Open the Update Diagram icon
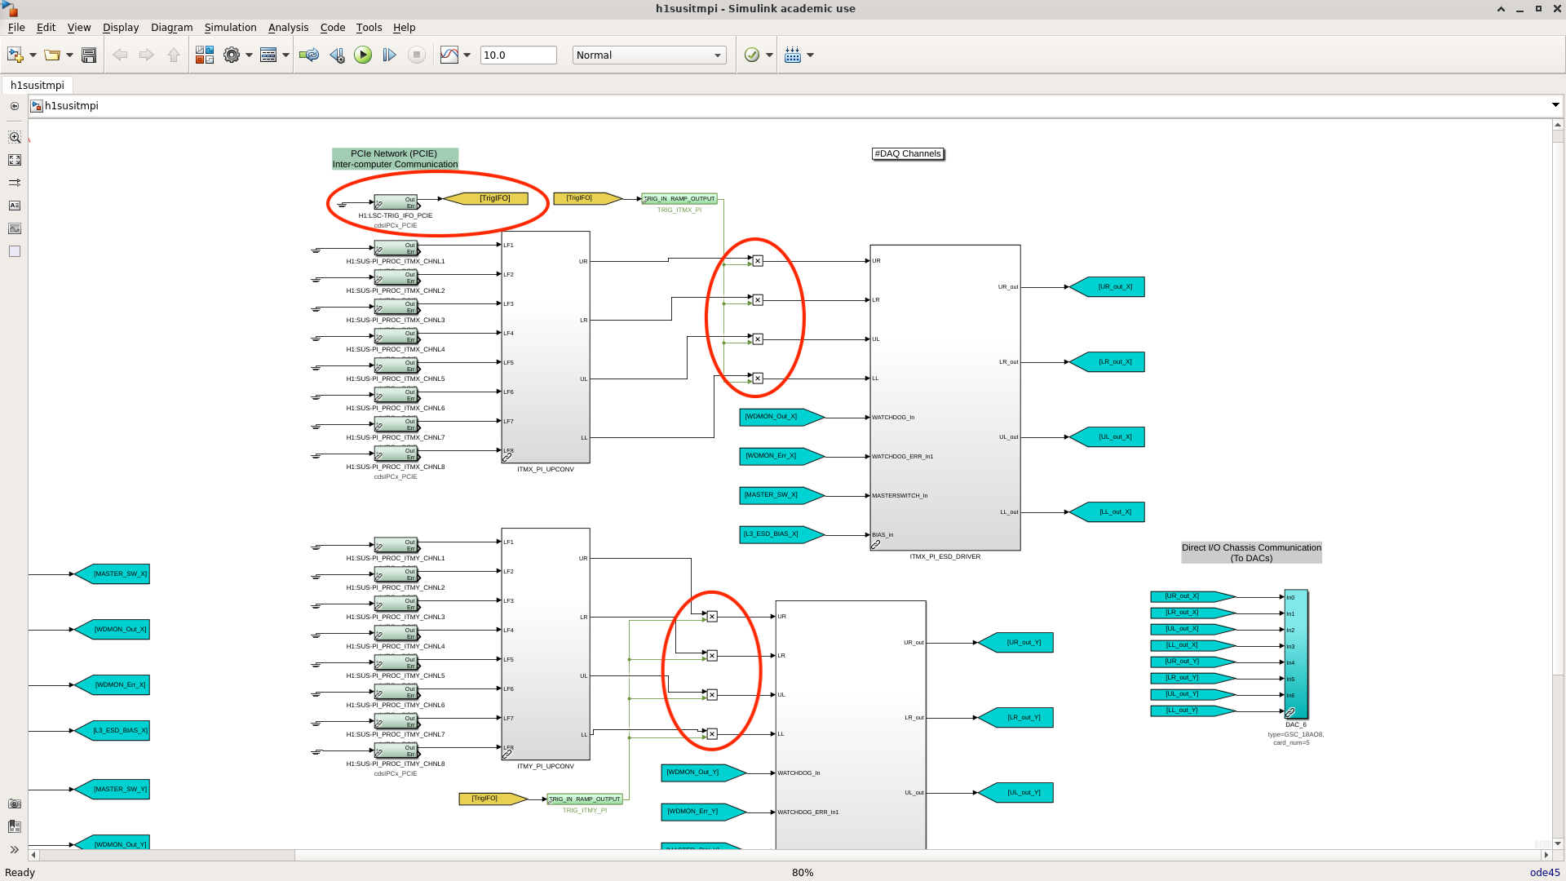Image resolution: width=1566 pixels, height=881 pixels. point(308,55)
